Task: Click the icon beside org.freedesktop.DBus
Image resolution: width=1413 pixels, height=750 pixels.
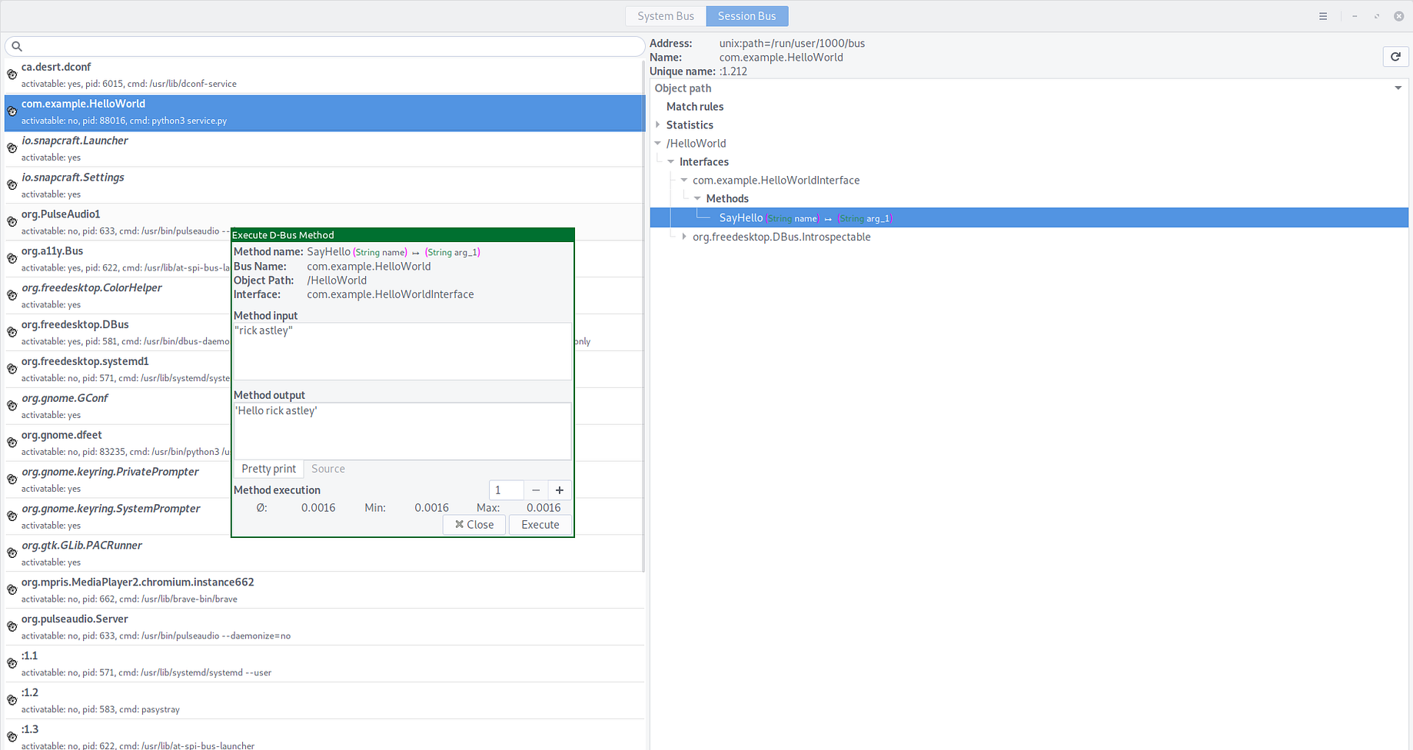Action: tap(12, 332)
